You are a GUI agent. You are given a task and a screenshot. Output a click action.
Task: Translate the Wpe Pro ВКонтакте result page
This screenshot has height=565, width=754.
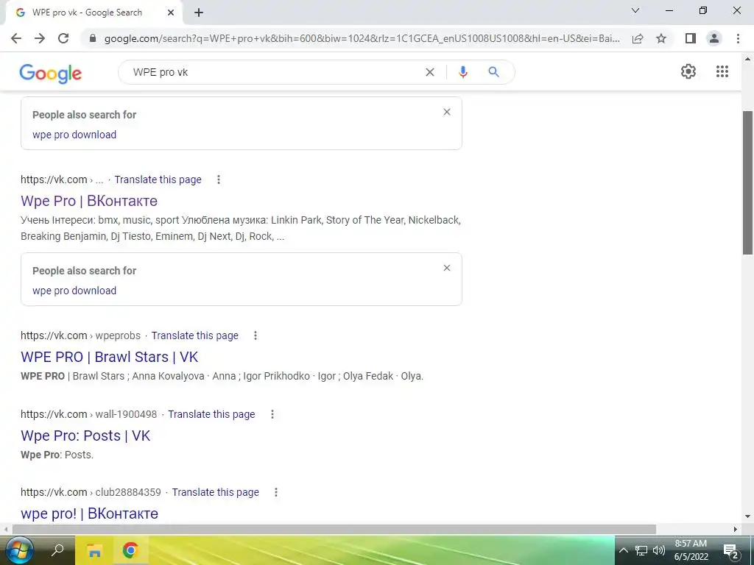158,180
